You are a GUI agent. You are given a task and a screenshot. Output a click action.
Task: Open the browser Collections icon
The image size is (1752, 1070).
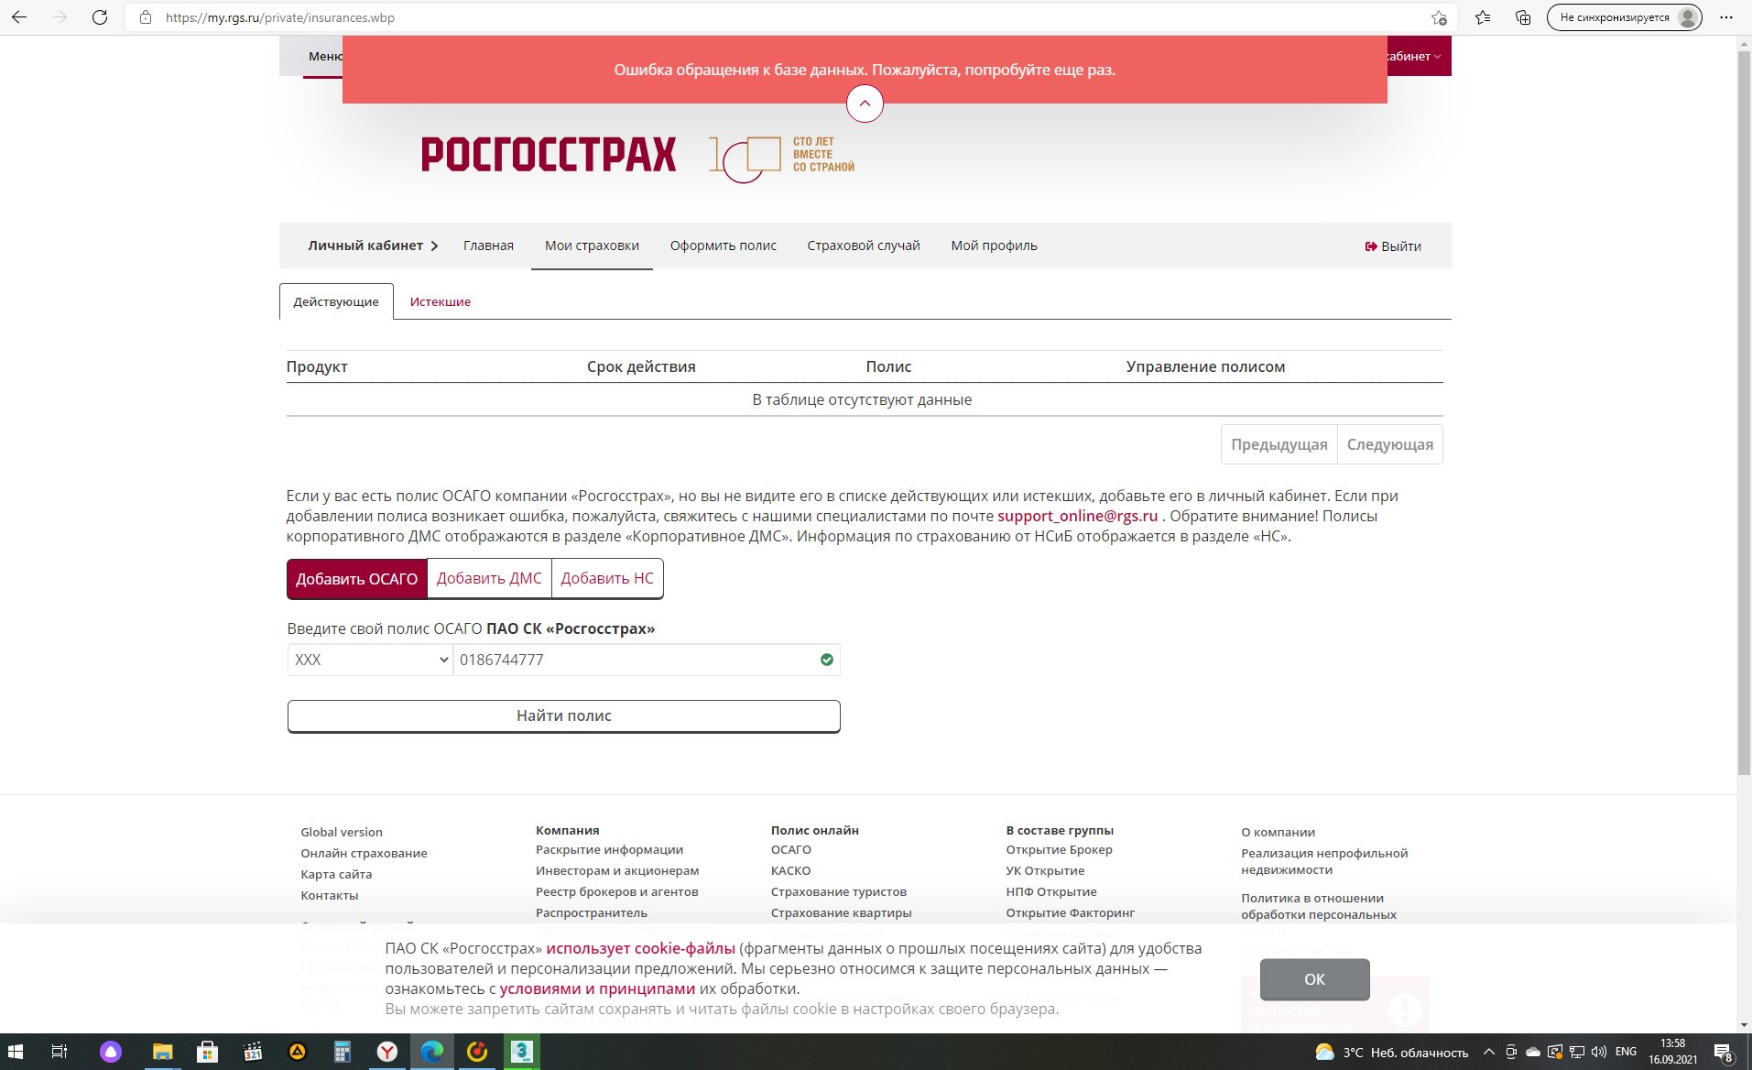click(1523, 17)
